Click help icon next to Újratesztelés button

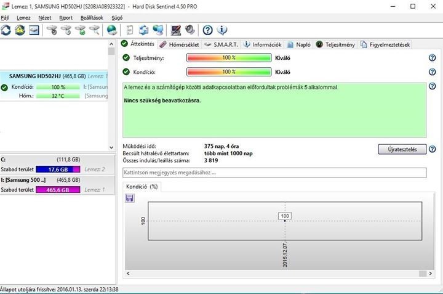433,149
